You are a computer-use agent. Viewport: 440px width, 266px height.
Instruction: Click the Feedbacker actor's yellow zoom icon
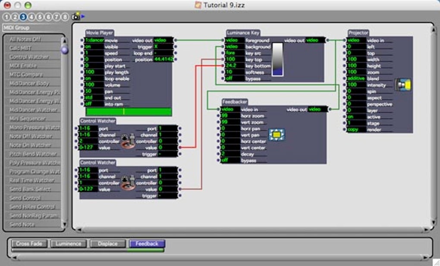click(277, 135)
